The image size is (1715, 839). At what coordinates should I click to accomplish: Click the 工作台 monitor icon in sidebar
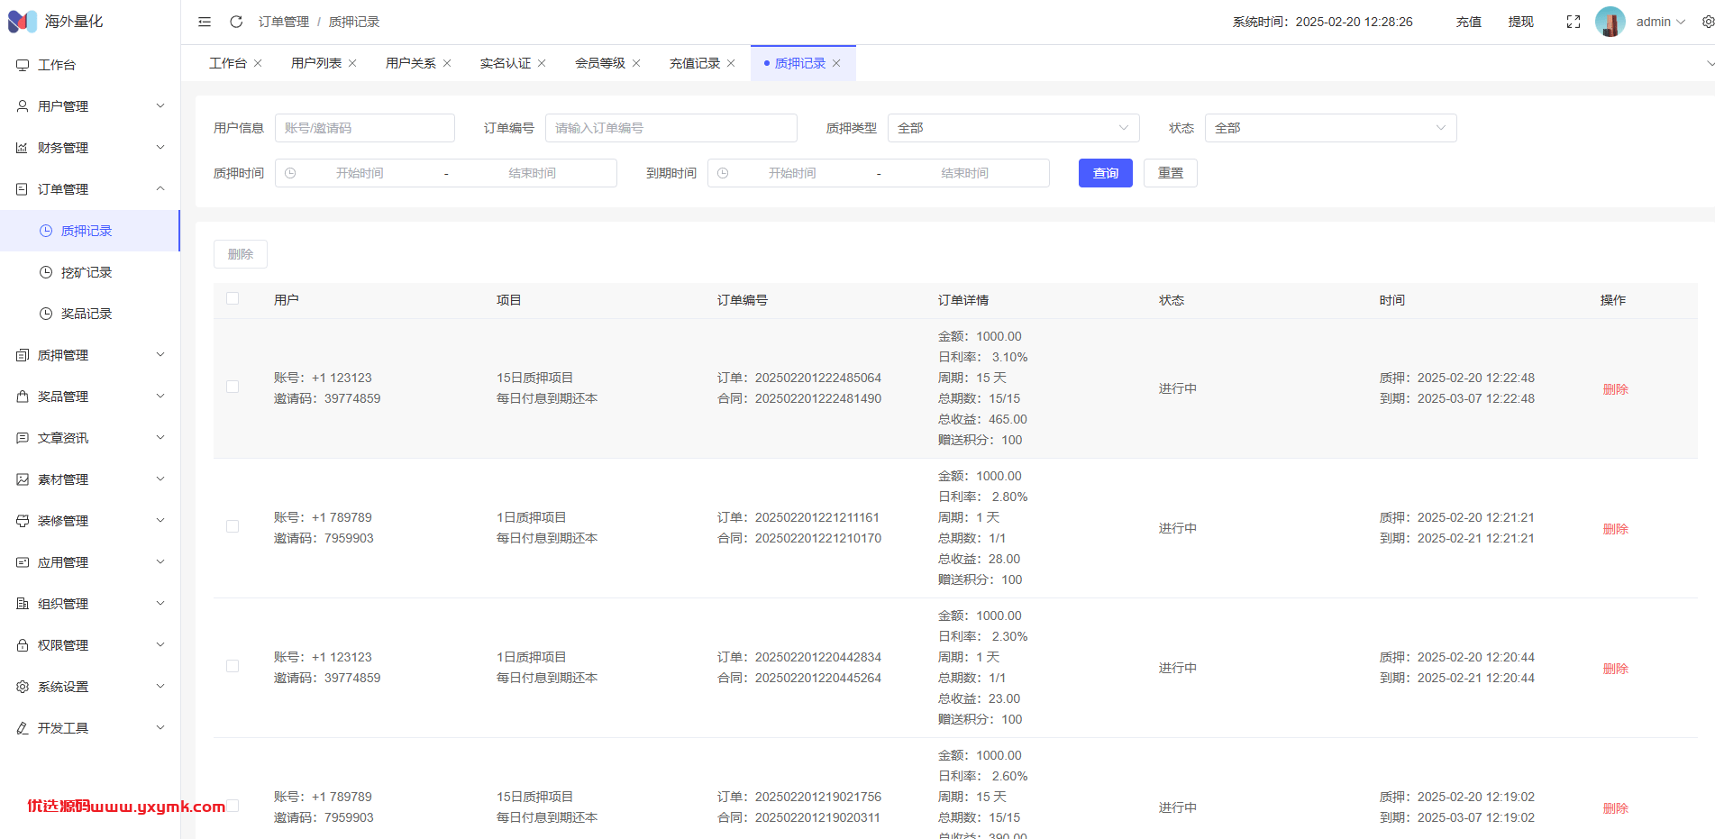point(23,65)
